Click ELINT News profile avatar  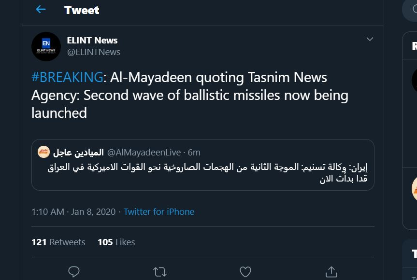46,46
